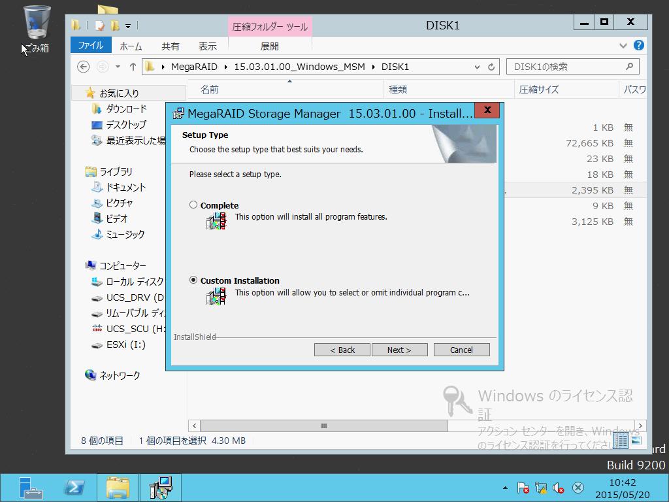The image size is (669, 502).
Task: Click the quick access properties icon
Action: click(x=99, y=26)
